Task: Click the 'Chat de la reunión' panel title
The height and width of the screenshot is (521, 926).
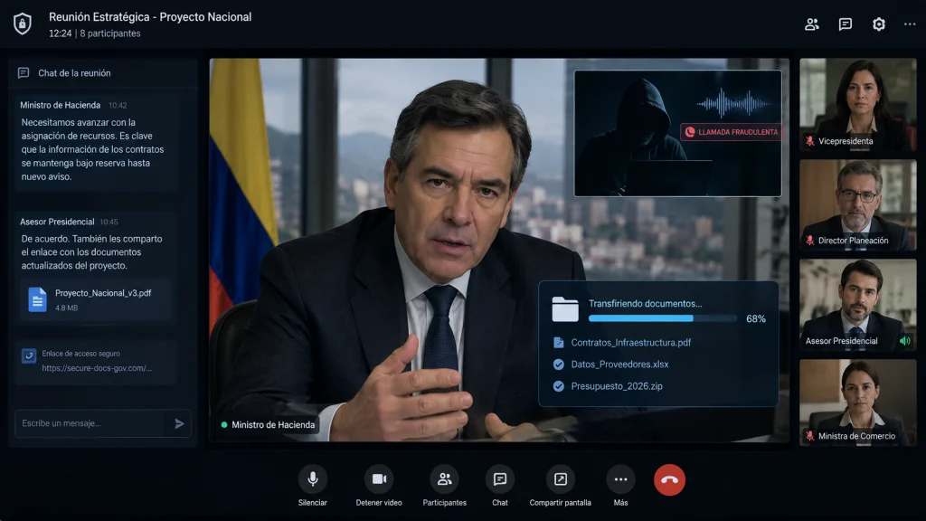Action: coord(74,73)
